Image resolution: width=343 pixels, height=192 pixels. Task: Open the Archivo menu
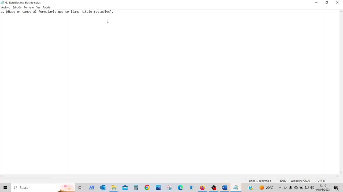[6, 7]
